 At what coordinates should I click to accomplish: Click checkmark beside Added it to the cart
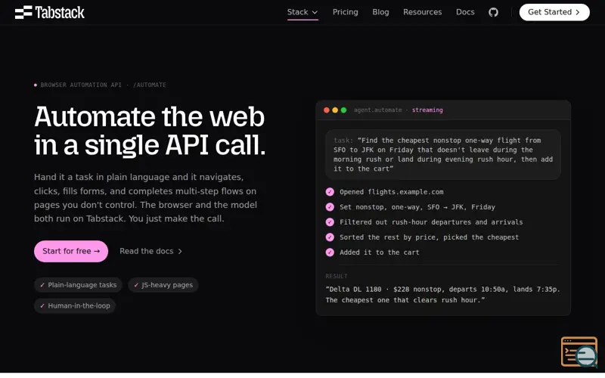point(330,253)
